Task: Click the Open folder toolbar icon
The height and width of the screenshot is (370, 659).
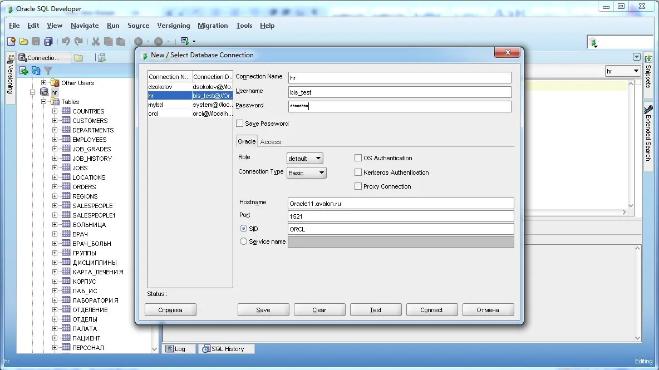Action: [x=23, y=41]
